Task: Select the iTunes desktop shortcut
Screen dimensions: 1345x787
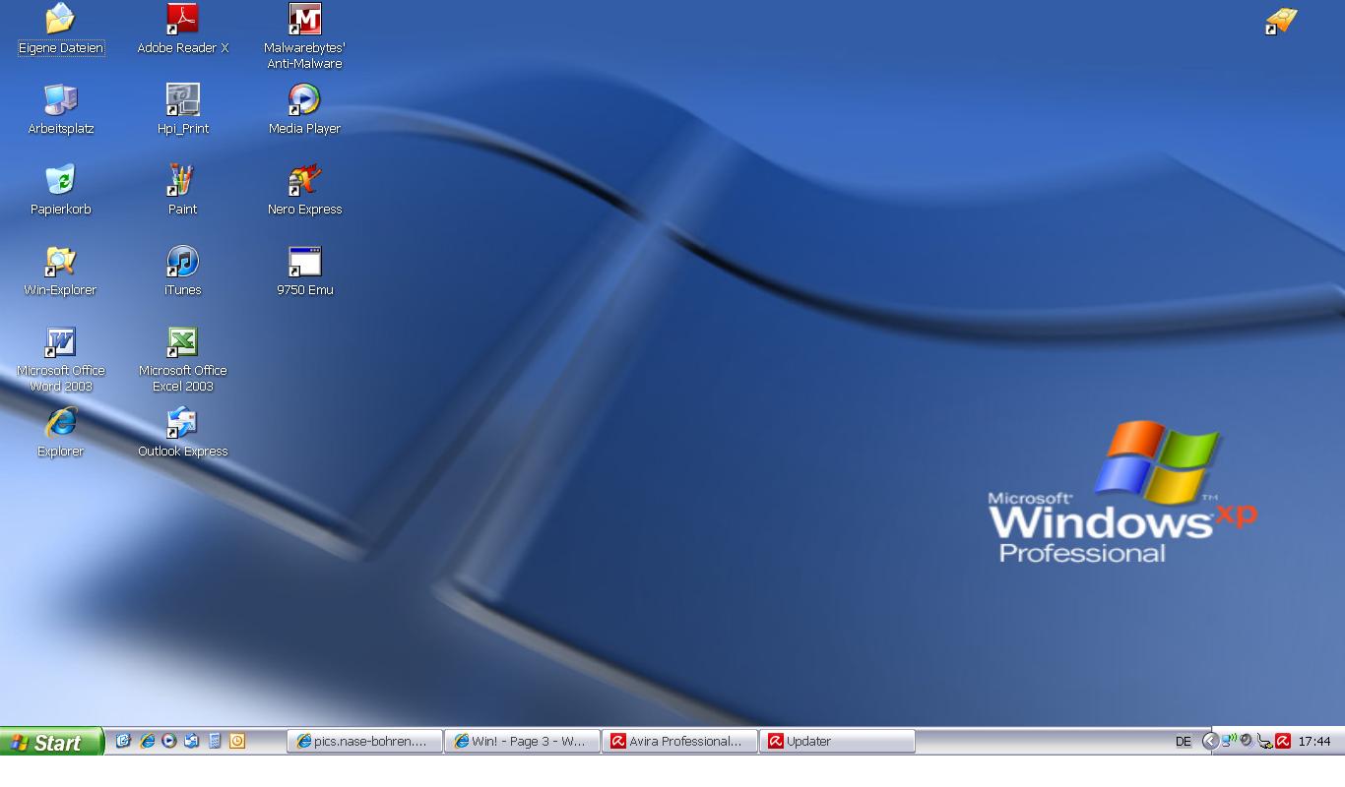Action: 182,271
